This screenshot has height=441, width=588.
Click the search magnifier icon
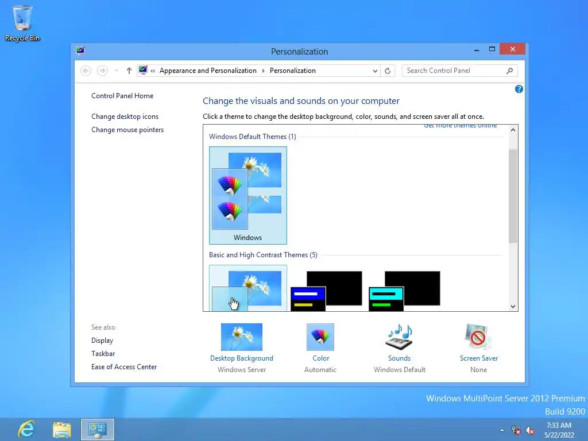(x=509, y=71)
